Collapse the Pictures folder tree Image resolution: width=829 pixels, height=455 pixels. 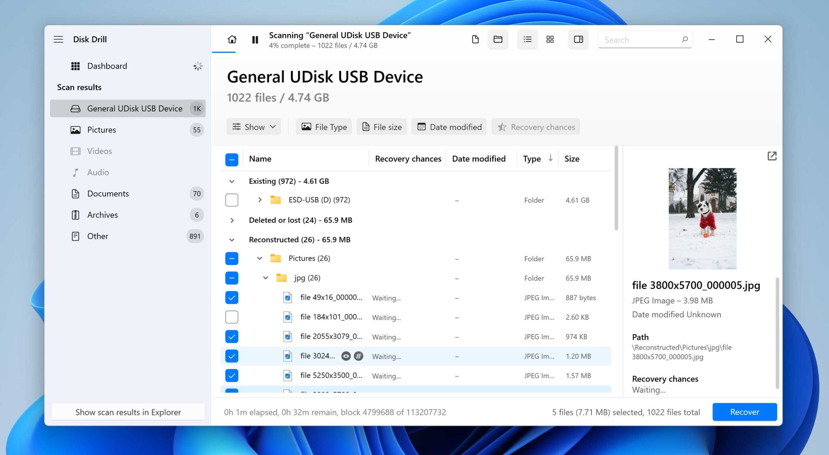pos(259,258)
